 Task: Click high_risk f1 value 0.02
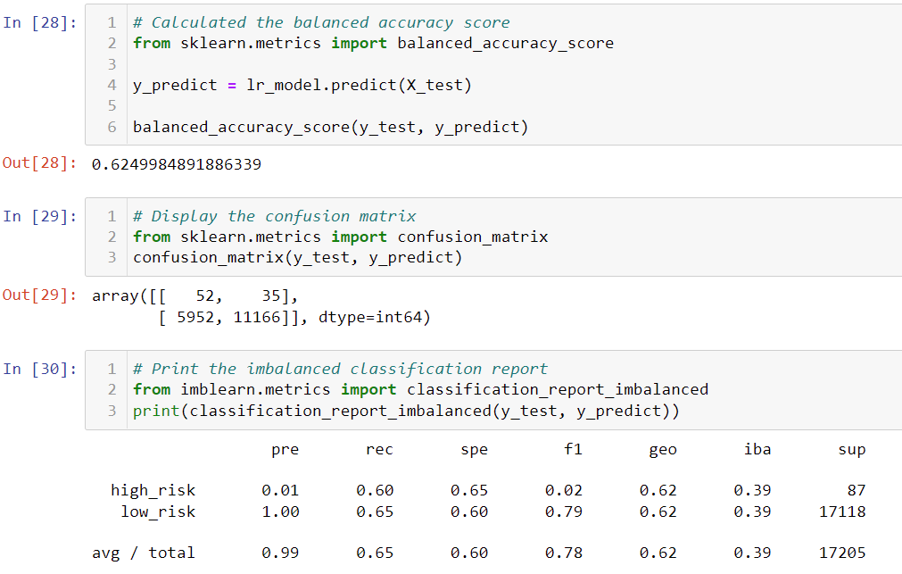click(564, 490)
